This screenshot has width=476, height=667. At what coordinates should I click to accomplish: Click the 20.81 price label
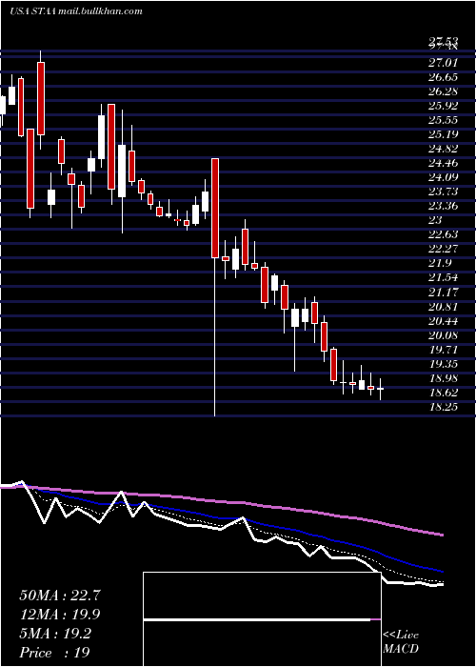point(443,307)
